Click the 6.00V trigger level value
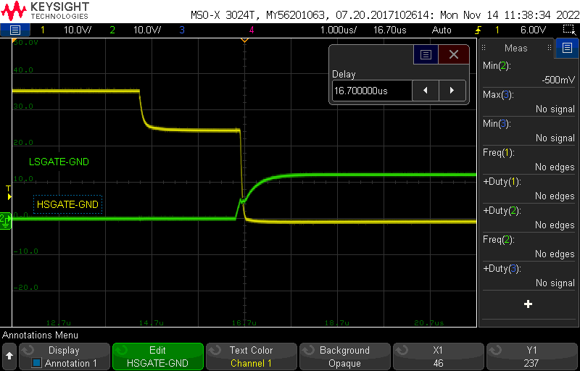Viewport: 580px width, 371px height. (533, 30)
